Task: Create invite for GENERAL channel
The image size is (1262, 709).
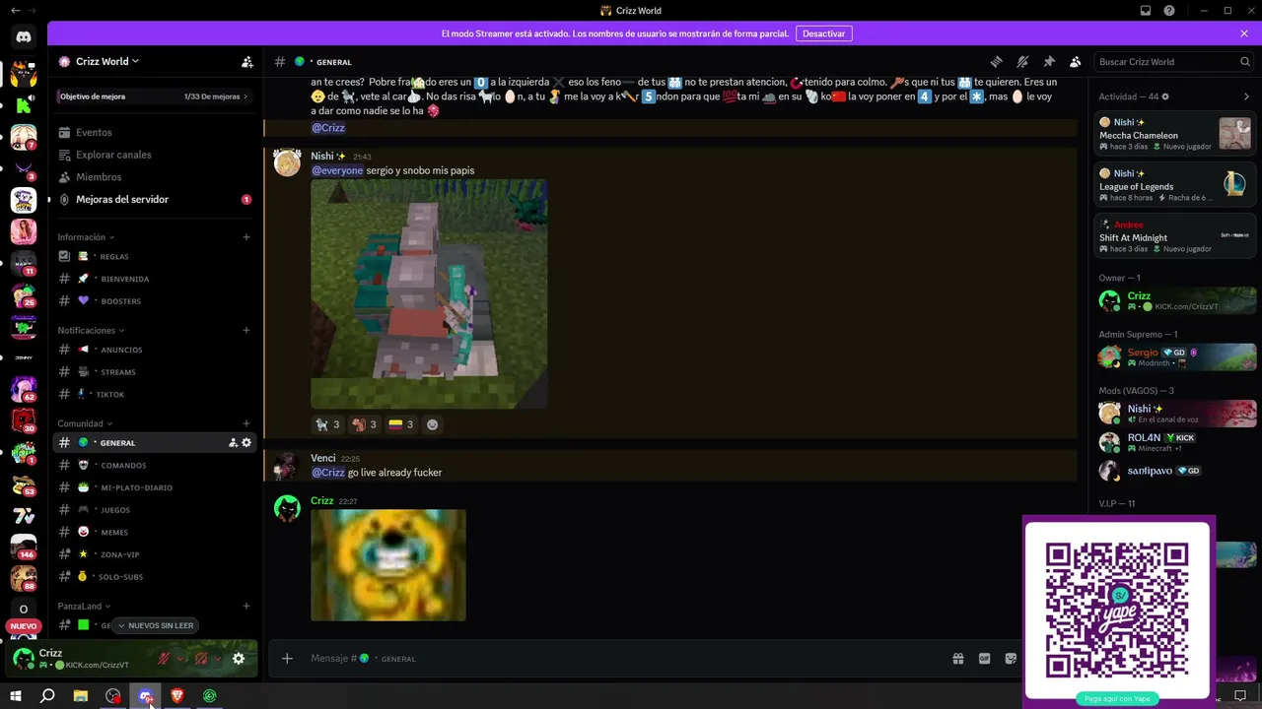Action: pyautogui.click(x=233, y=443)
